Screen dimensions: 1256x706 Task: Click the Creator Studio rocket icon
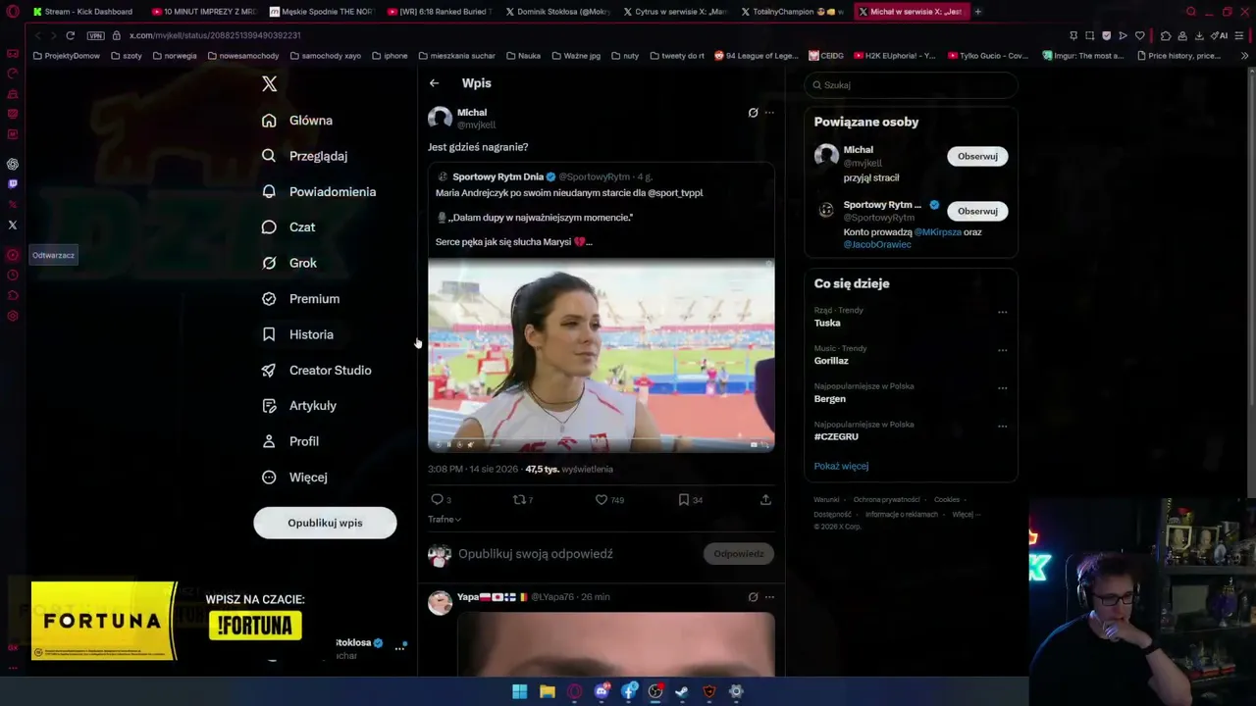pyautogui.click(x=269, y=371)
